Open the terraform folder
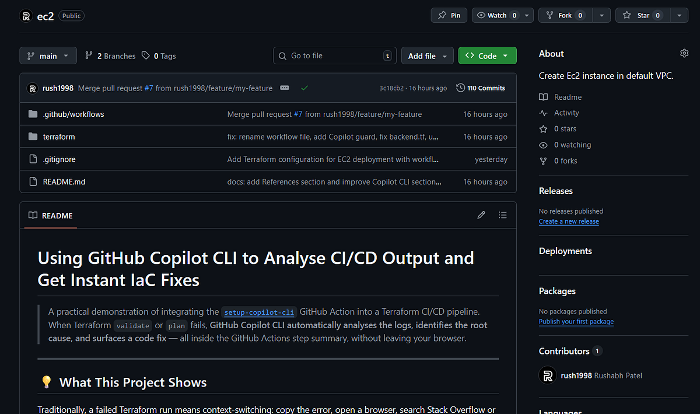Image resolution: width=700 pixels, height=414 pixels. tap(59, 137)
